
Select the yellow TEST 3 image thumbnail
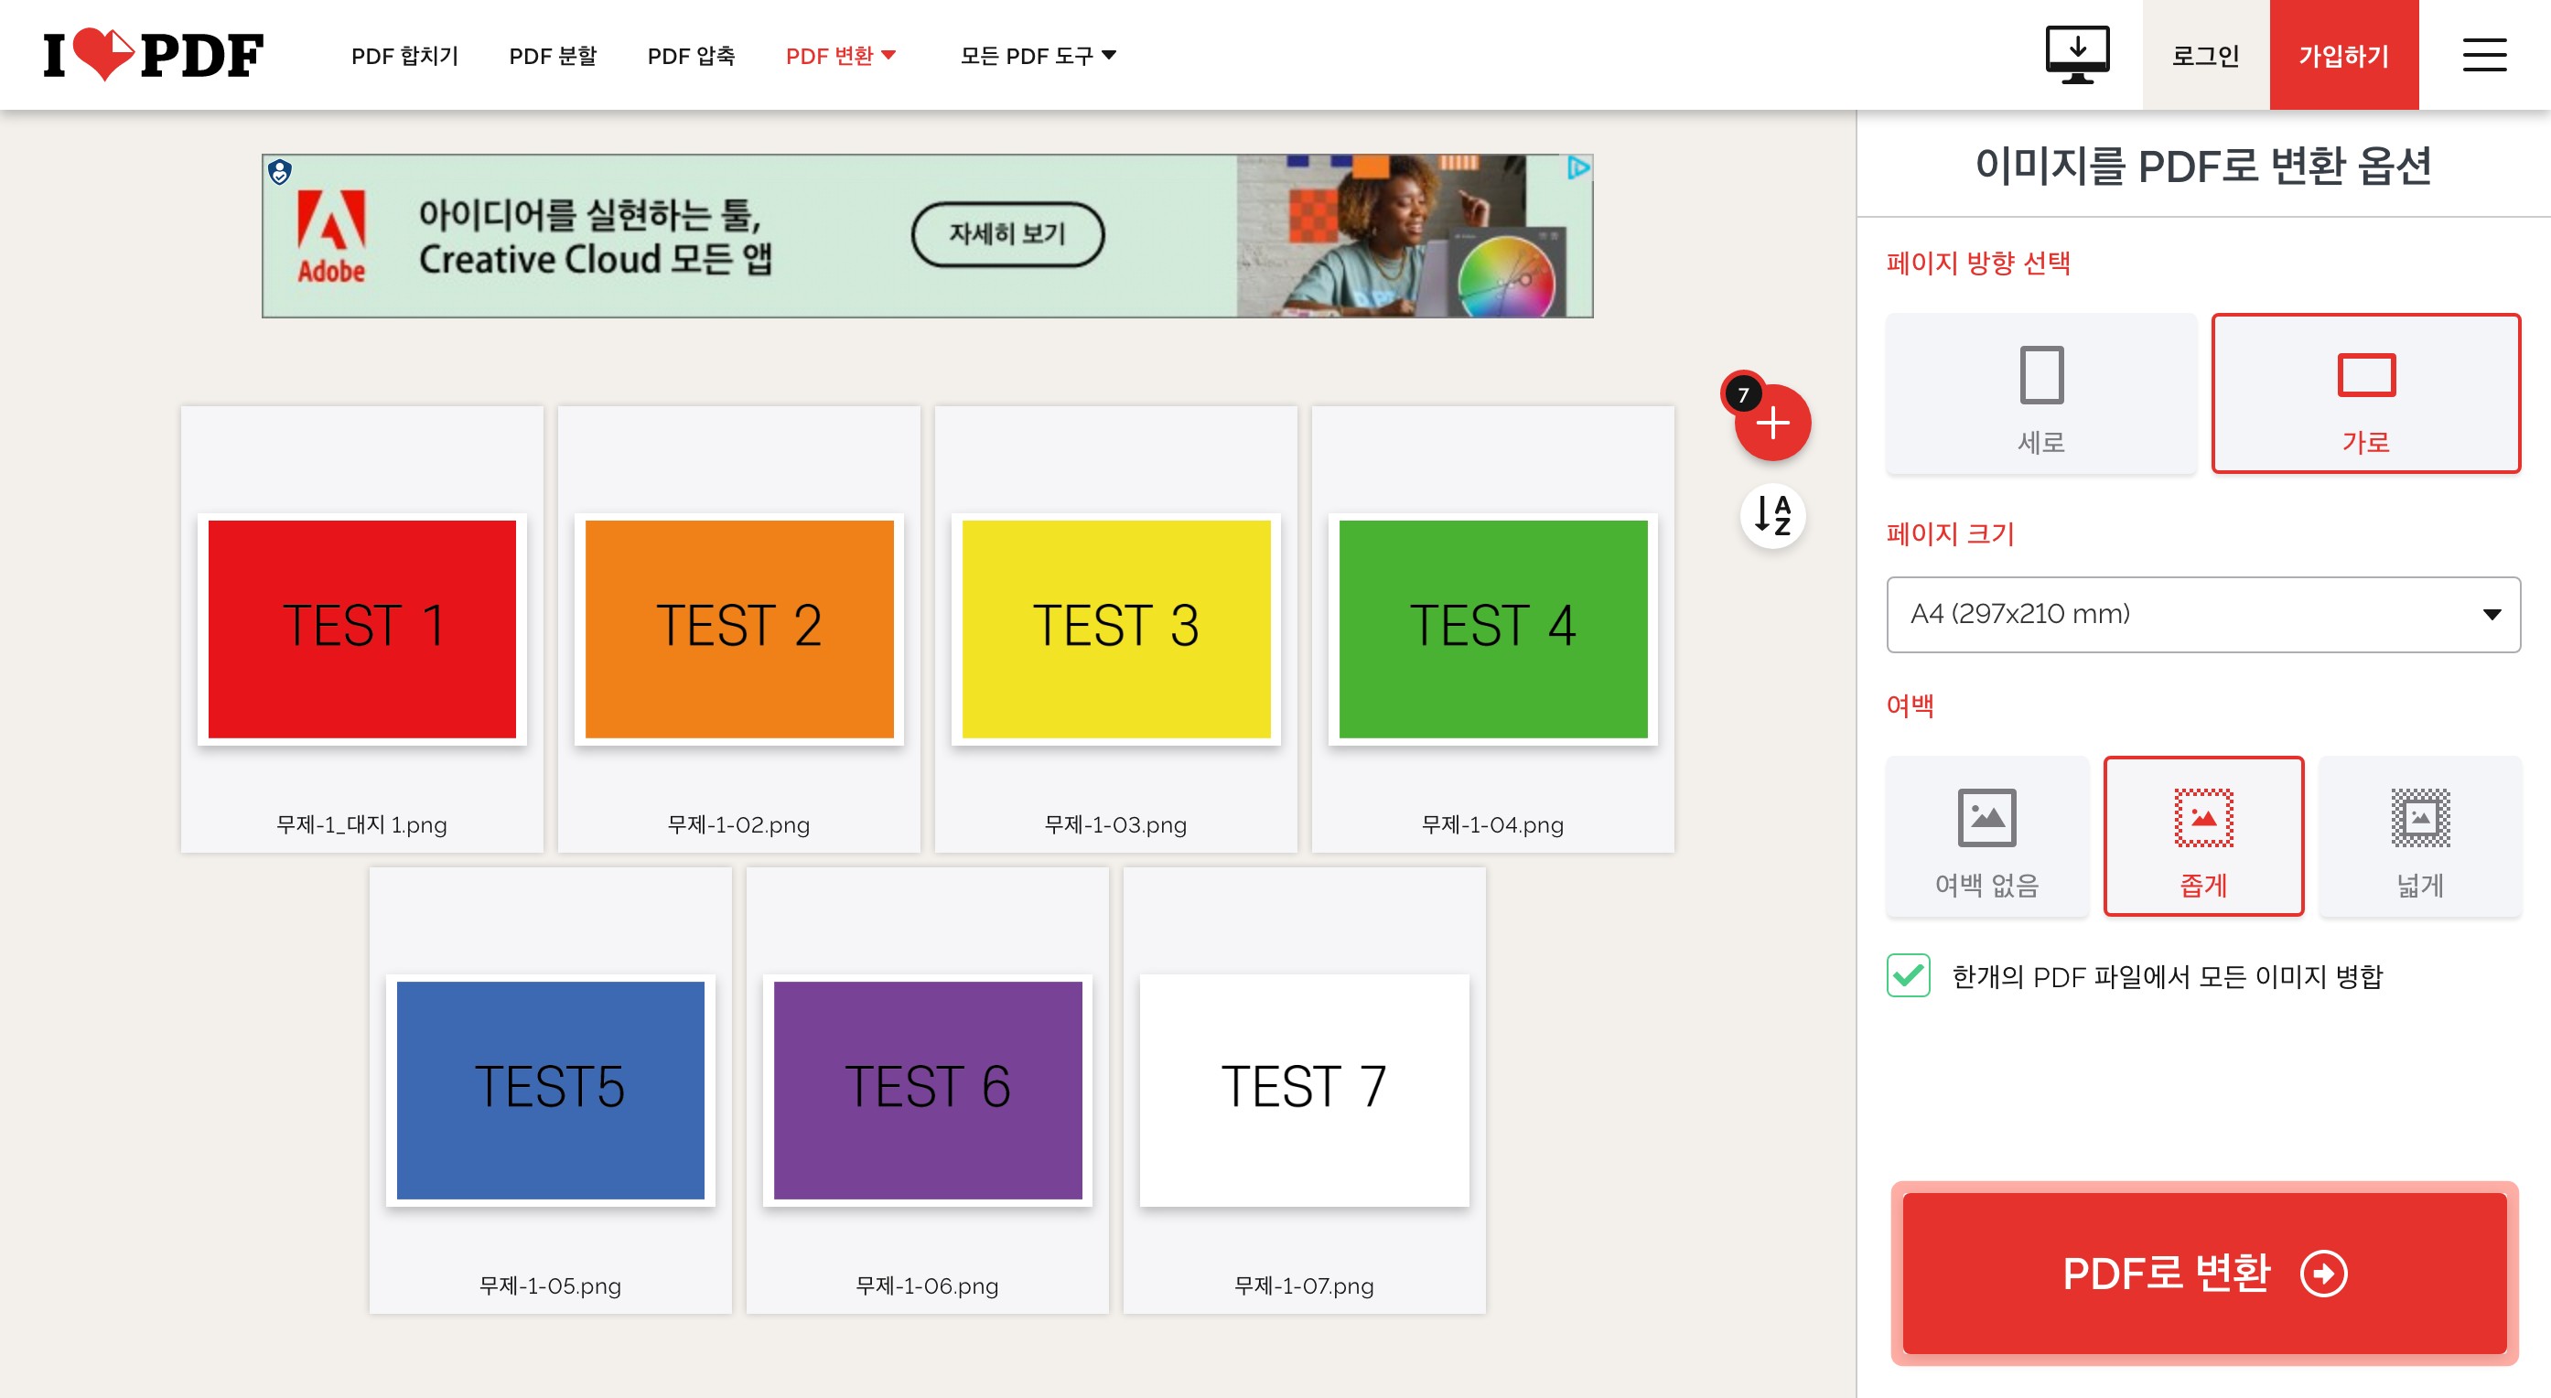[1115, 629]
